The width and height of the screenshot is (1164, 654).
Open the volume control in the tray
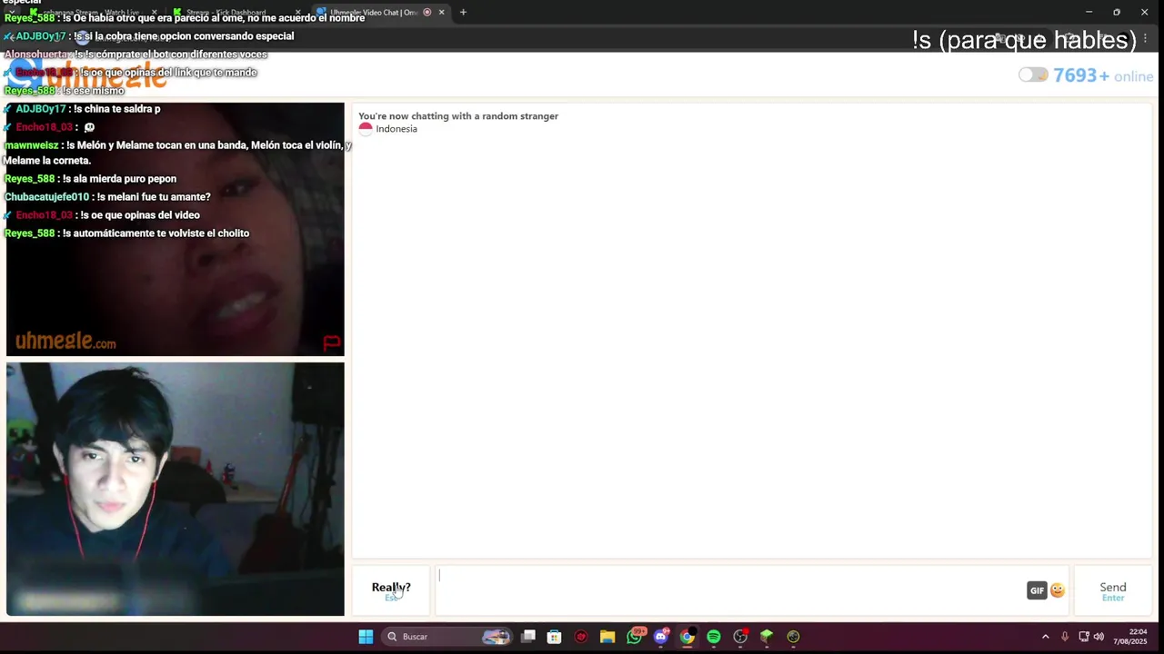pos(1099,637)
